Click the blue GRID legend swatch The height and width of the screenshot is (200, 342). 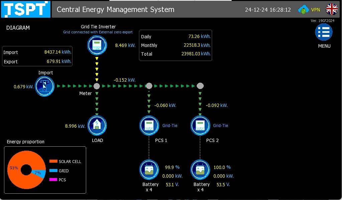pyautogui.click(x=53, y=171)
